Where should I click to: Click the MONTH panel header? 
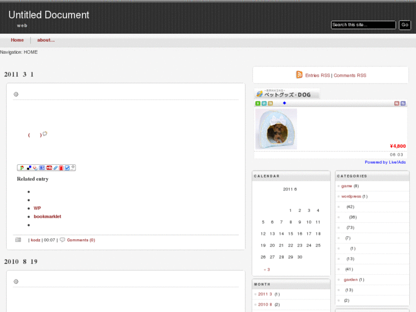pyautogui.click(x=291, y=284)
